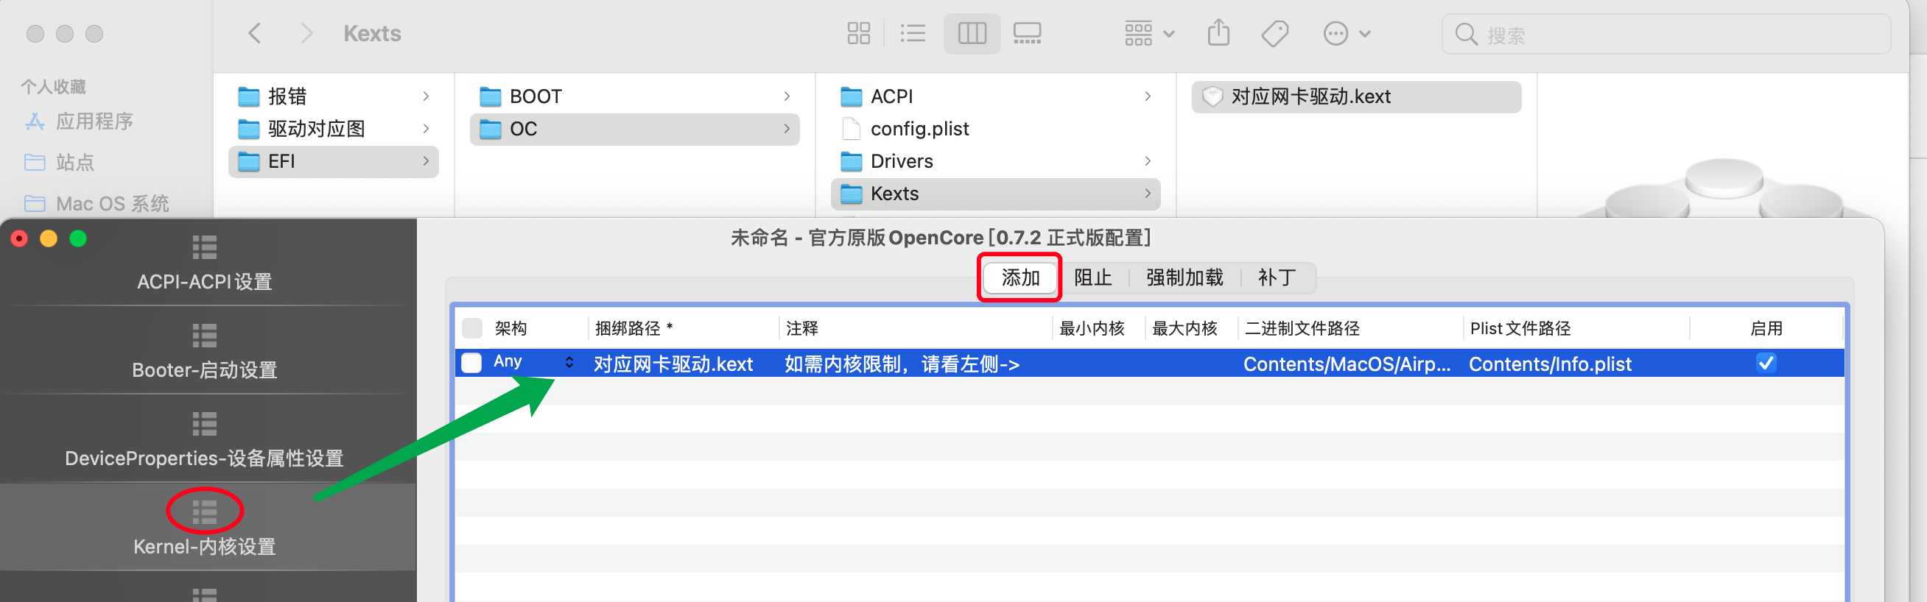Select the 报错 folder
1927x602 pixels.
point(333,96)
